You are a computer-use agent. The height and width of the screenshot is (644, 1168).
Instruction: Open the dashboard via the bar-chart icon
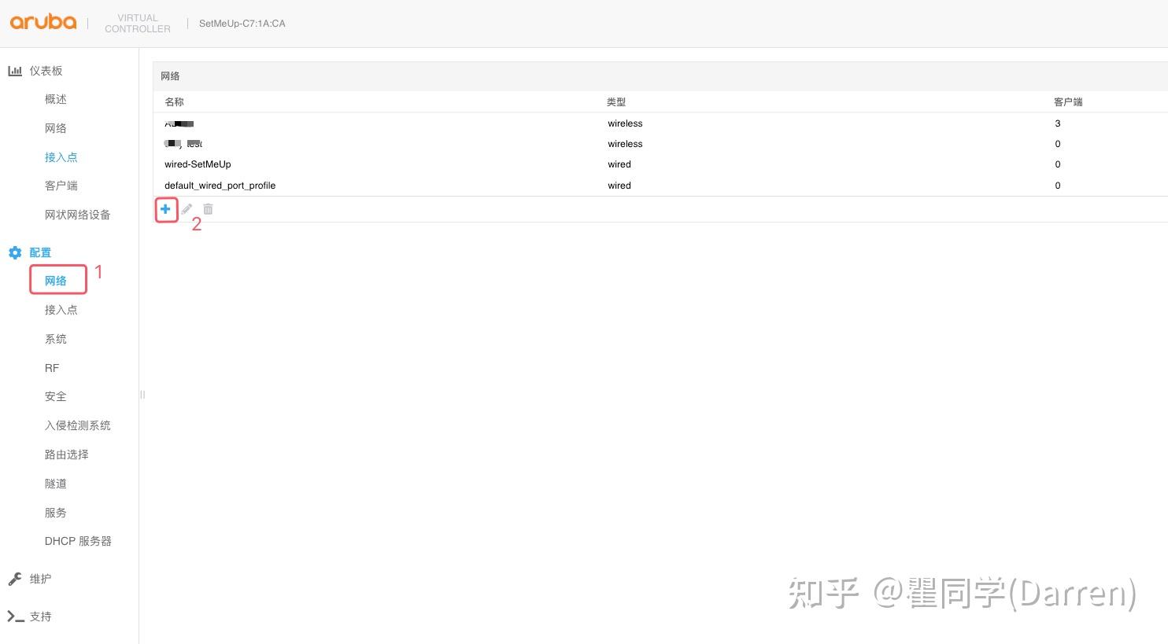click(x=15, y=71)
